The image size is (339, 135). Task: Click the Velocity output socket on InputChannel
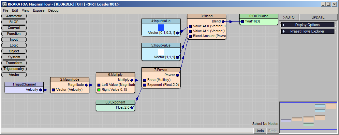[x=40, y=90]
